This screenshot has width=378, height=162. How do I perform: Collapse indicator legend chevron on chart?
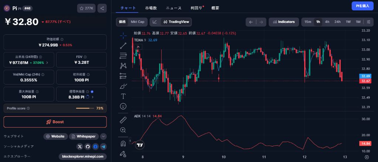click(x=138, y=47)
